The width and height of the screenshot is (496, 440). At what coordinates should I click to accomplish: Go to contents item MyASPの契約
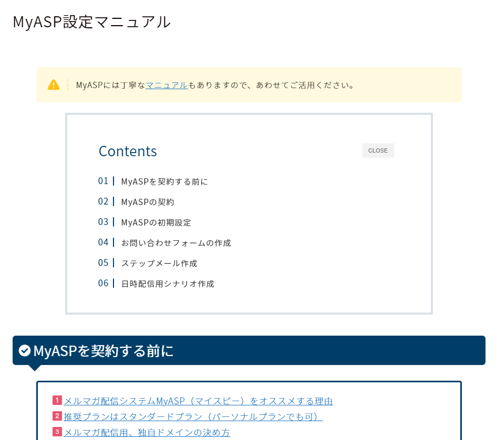pos(148,202)
